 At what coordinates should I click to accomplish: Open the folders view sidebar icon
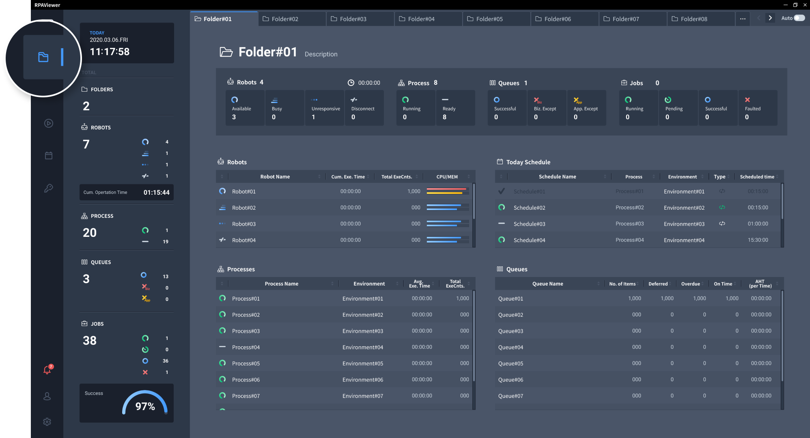coord(43,57)
